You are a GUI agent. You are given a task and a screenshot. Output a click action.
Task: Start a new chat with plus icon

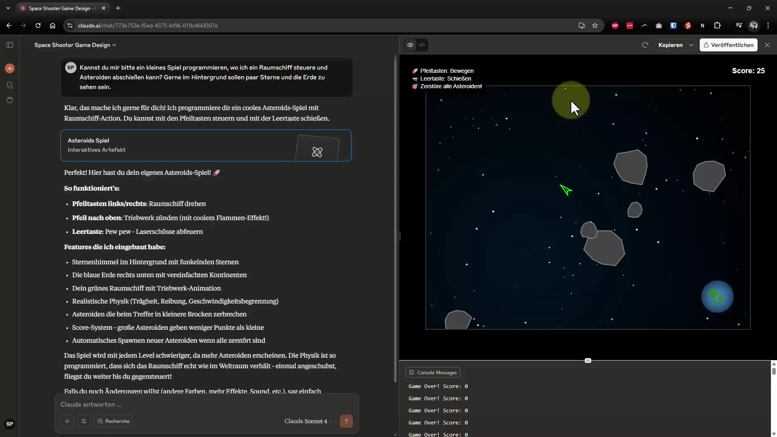click(x=10, y=68)
